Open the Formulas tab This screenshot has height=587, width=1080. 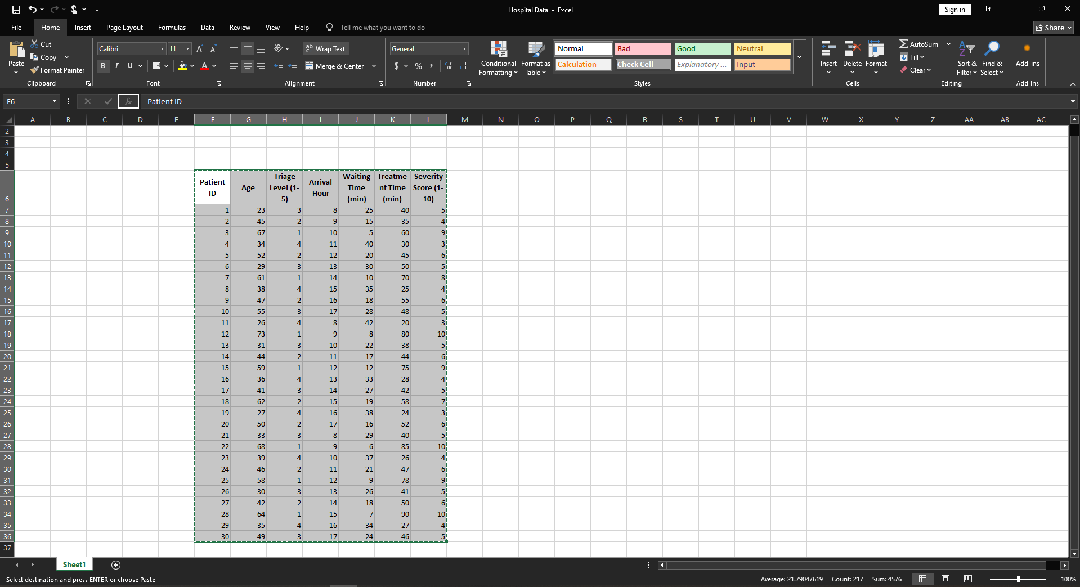coord(172,28)
